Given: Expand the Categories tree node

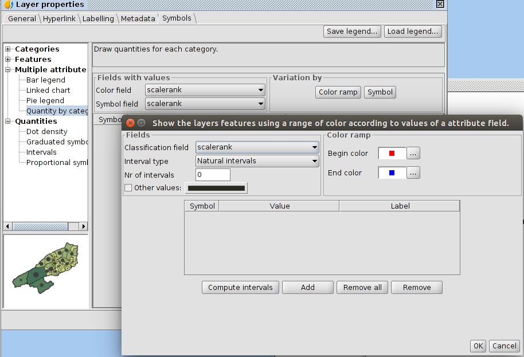Looking at the screenshot, I should point(8,49).
